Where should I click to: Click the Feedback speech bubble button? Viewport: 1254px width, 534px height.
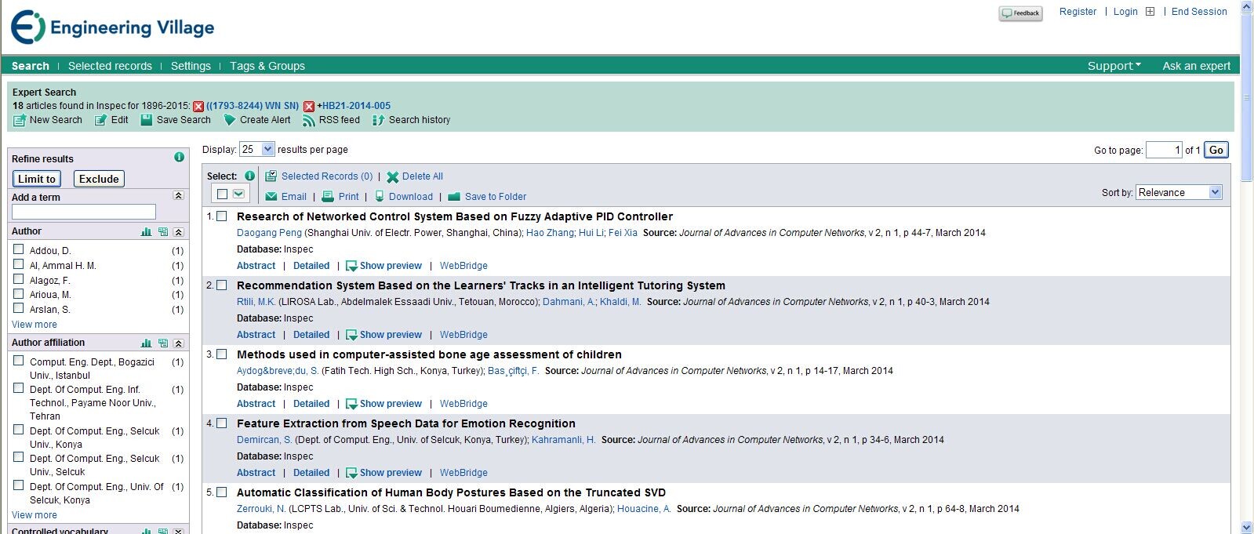1021,13
